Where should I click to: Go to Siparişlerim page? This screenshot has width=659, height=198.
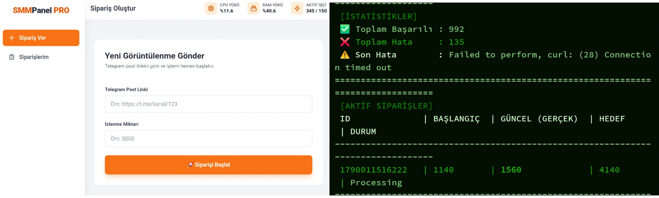[34, 57]
